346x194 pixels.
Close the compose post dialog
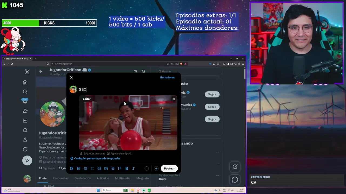tap(71, 77)
